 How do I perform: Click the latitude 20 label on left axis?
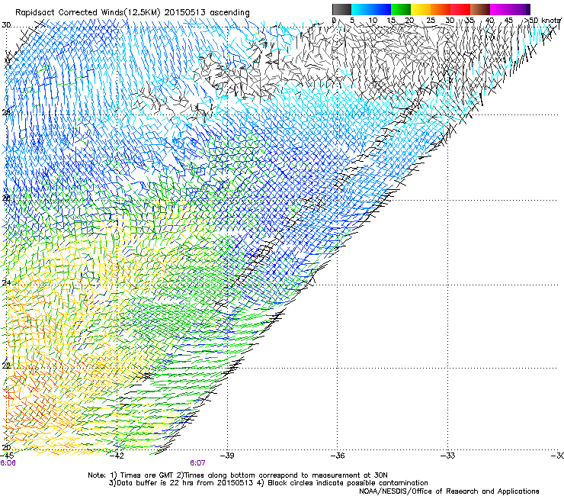6,448
